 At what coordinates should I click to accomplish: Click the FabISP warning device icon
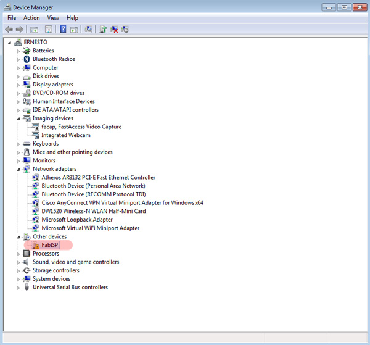coord(36,245)
